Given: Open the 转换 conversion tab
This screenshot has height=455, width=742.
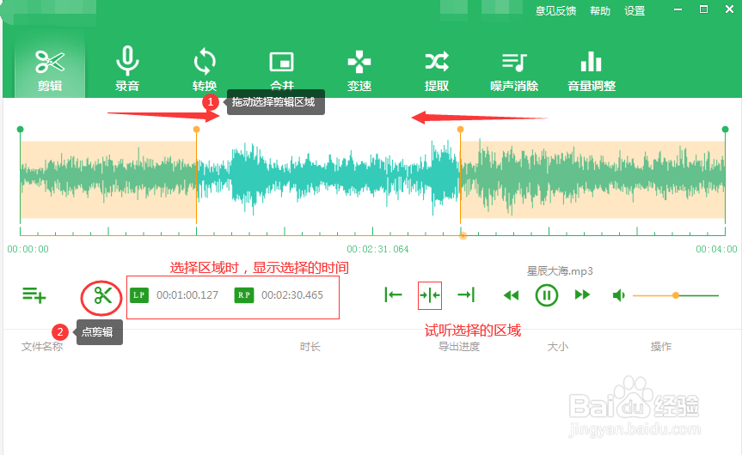Looking at the screenshot, I should [205, 70].
